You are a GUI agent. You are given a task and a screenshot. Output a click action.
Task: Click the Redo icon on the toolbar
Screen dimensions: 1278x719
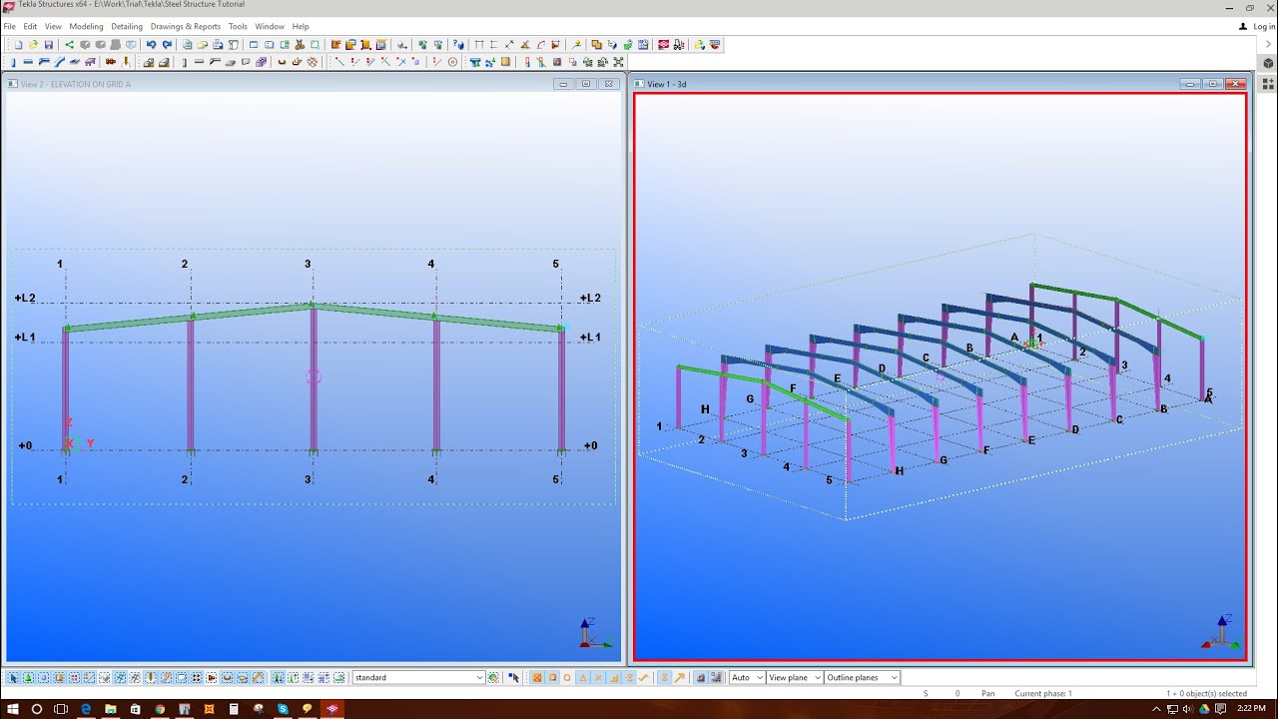pos(167,44)
